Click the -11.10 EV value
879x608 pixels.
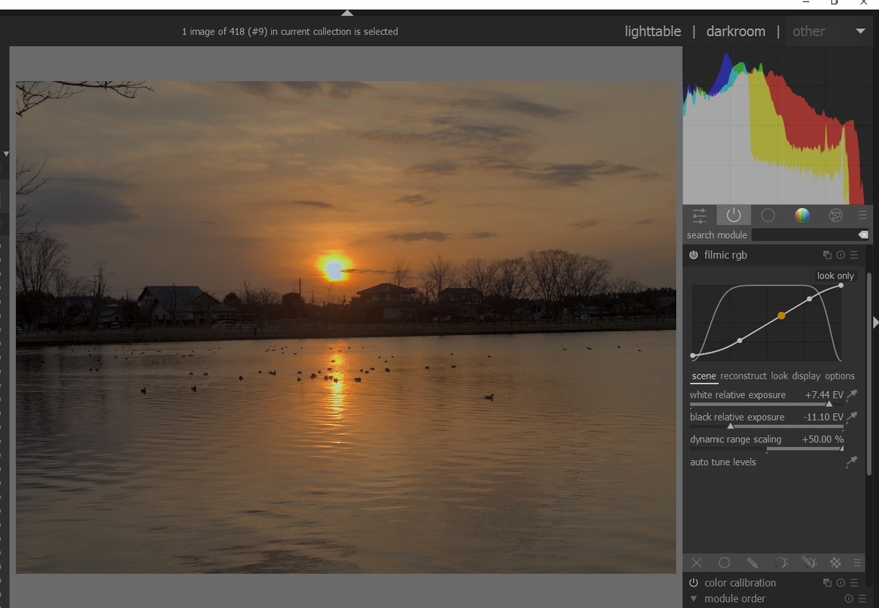[823, 417]
